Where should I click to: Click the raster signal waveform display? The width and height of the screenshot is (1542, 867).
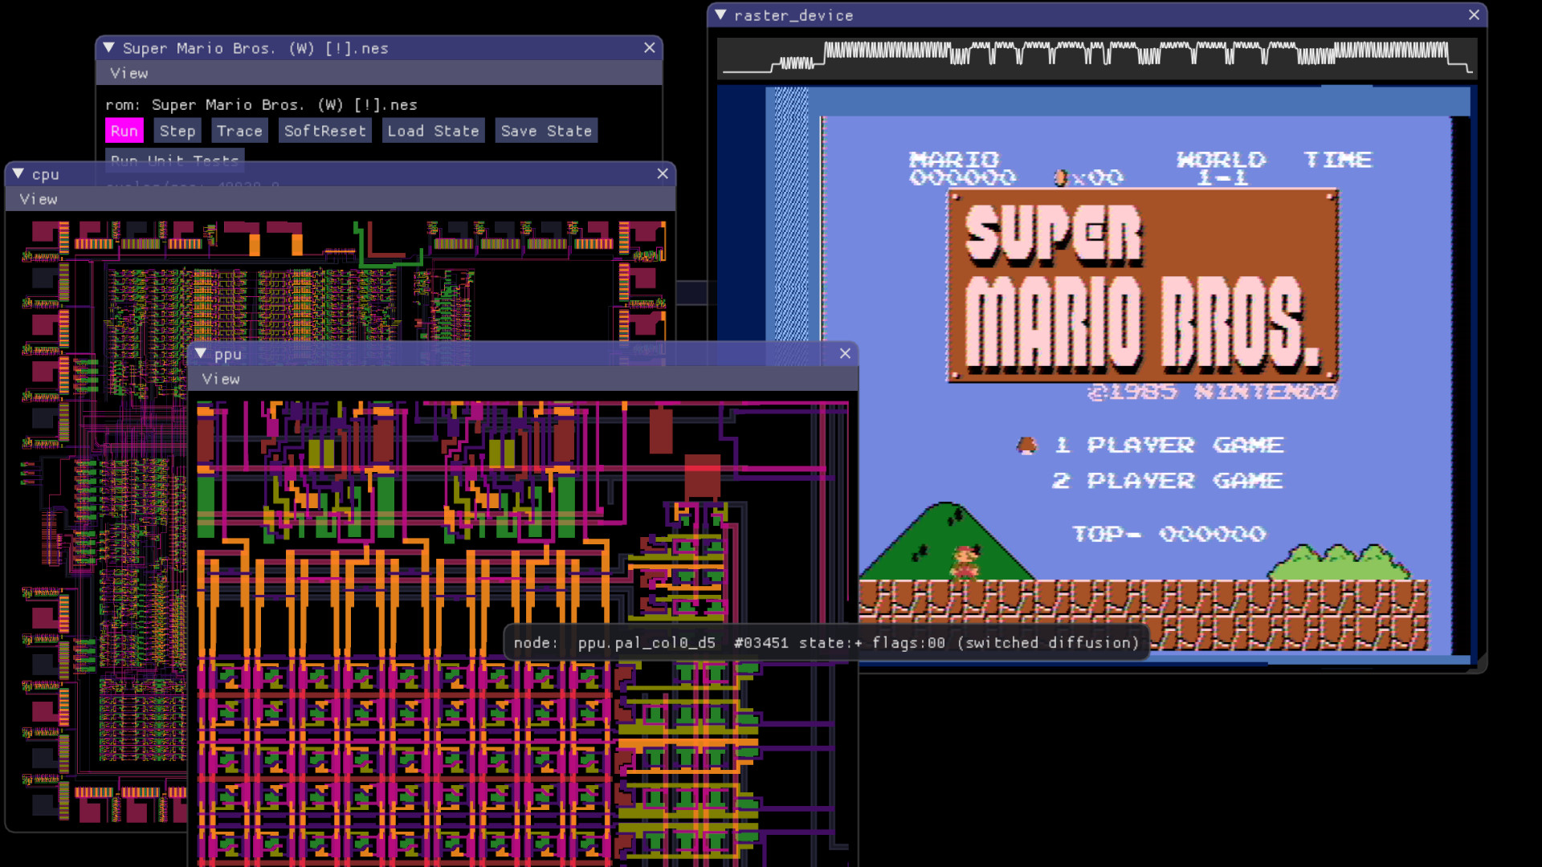[x=1097, y=58]
